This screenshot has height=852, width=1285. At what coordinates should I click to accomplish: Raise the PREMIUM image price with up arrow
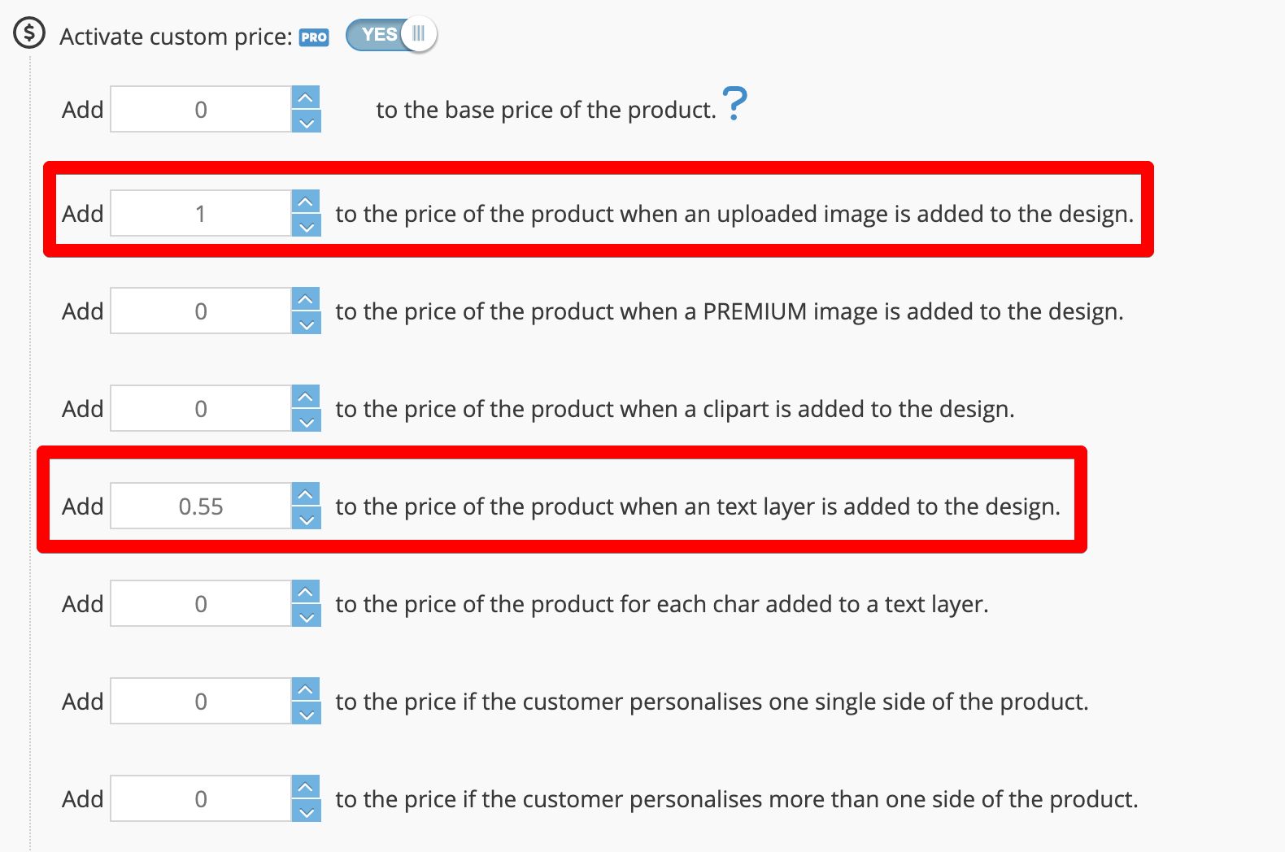pyautogui.click(x=306, y=299)
